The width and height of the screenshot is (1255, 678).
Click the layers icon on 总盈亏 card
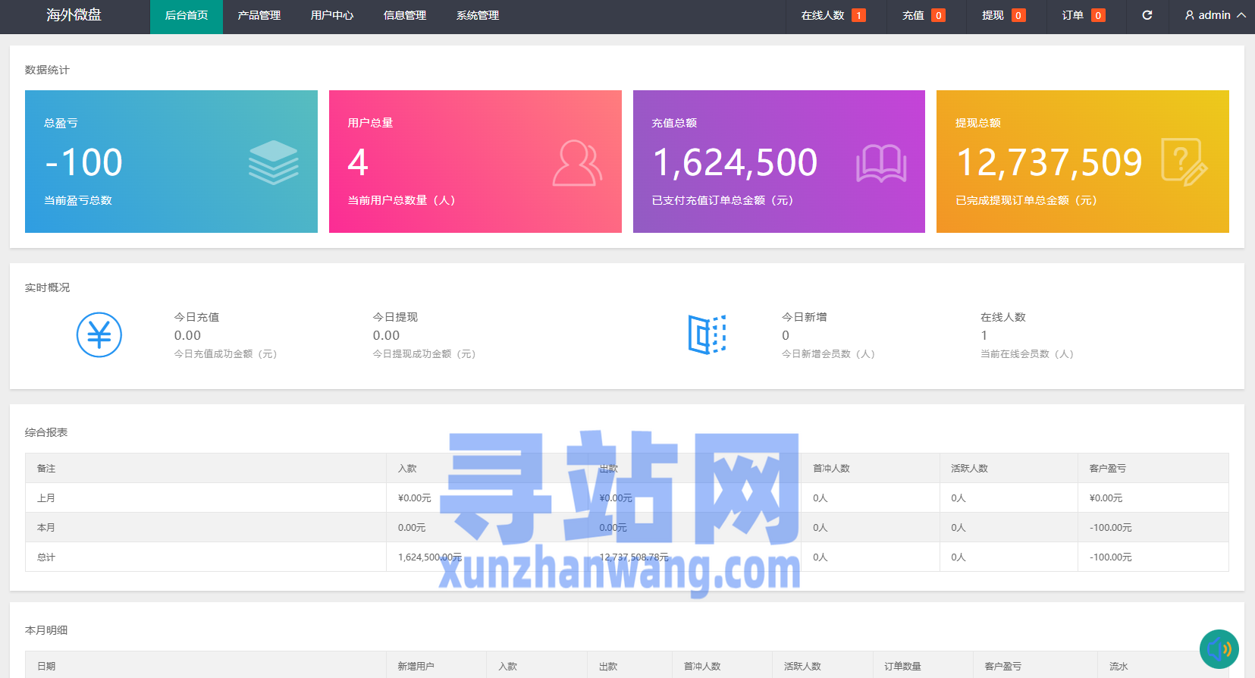click(274, 162)
